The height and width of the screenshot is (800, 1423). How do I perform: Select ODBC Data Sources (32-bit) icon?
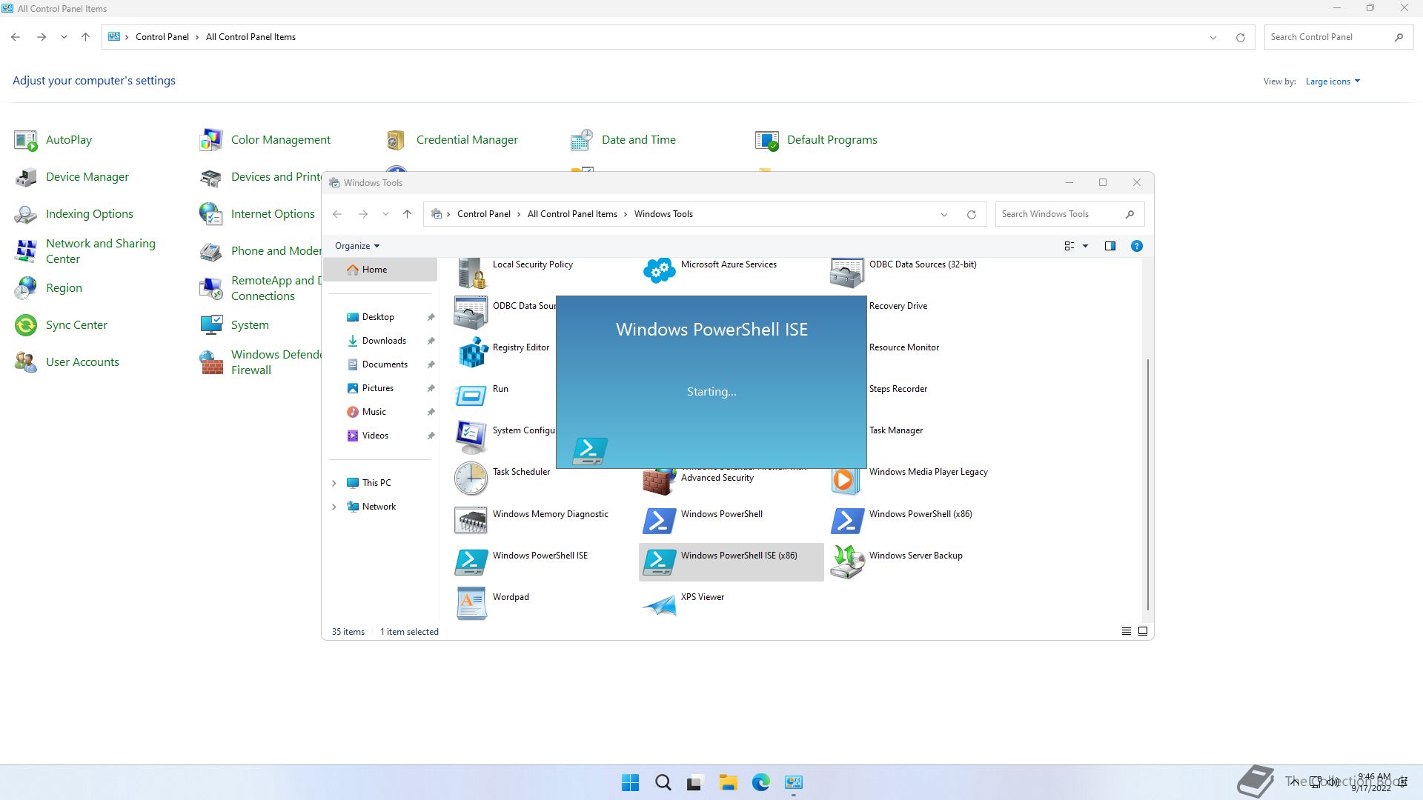click(x=847, y=272)
